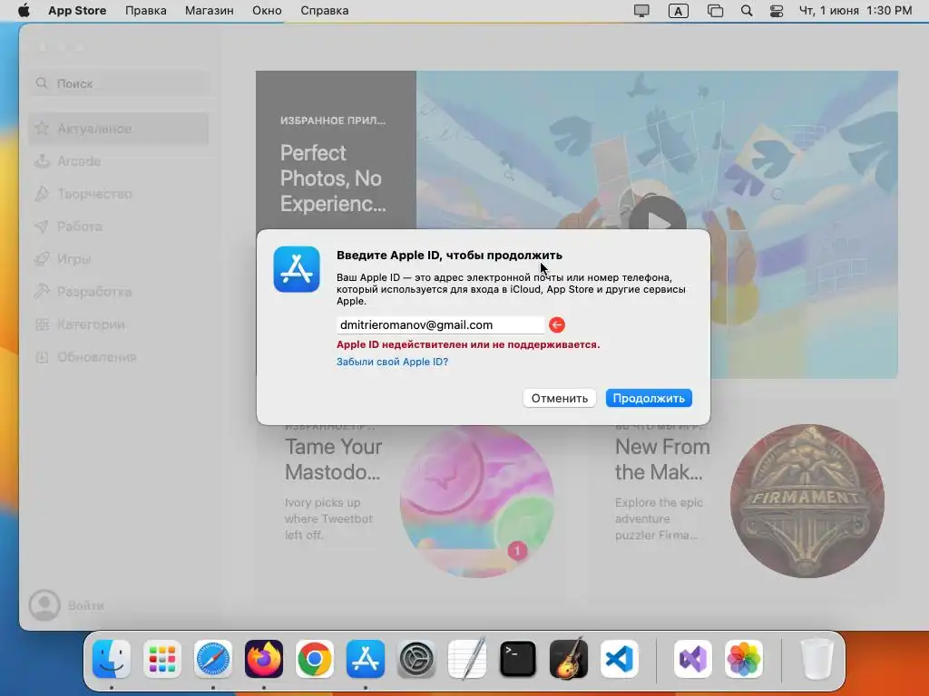Click the display mirroring icon in menu bar

point(641,11)
